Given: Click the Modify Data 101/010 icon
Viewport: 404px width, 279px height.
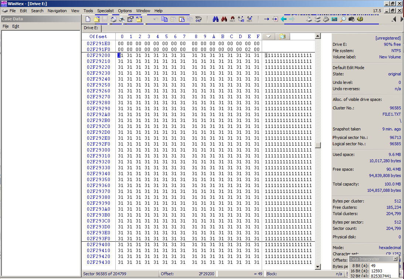Looking at the screenshot, I should click(x=198, y=19).
